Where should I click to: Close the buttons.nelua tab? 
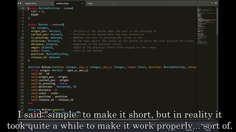[x=83, y=3]
